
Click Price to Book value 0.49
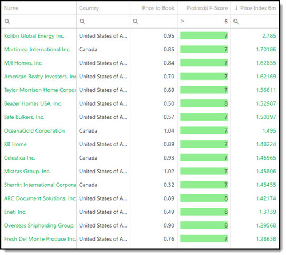tap(169, 212)
